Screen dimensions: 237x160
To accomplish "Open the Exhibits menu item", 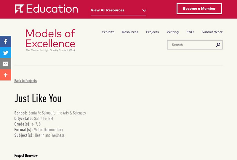I will (108, 32).
